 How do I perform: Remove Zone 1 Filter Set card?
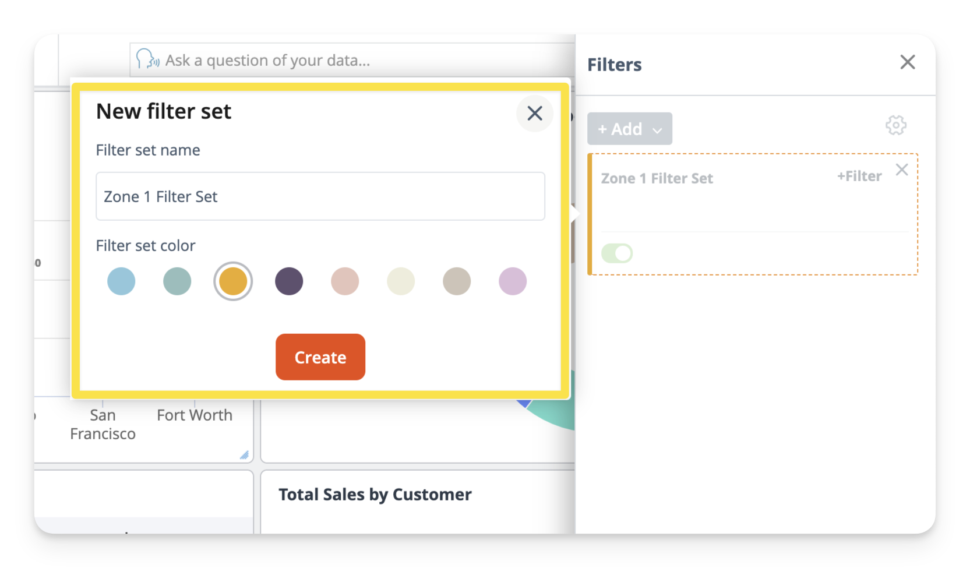901,170
